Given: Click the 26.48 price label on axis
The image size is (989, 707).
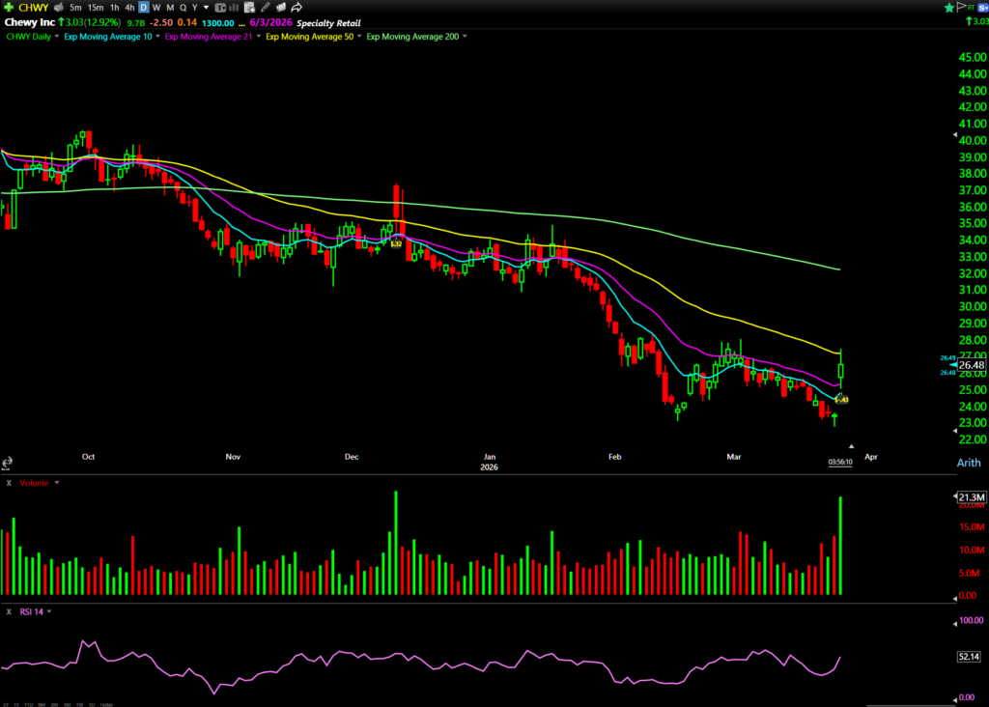Looking at the screenshot, I should point(971,365).
